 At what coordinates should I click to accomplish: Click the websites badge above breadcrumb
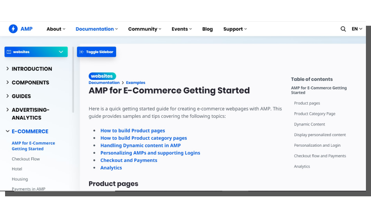click(102, 76)
